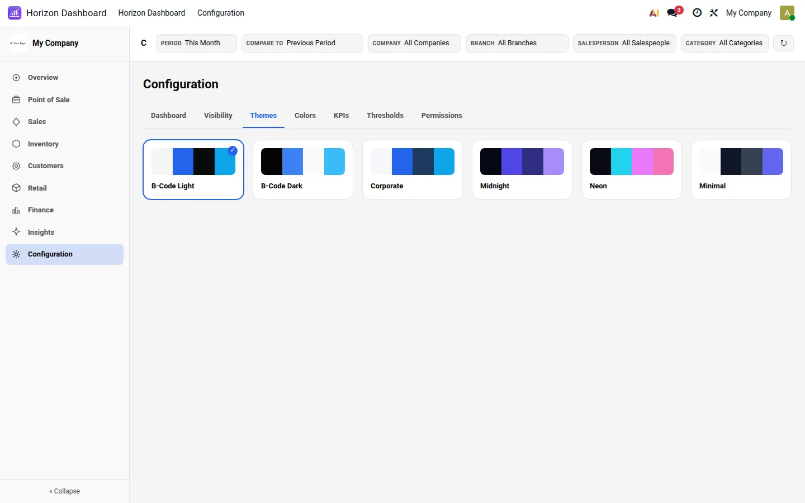Switch to the Thresholds tab
805x503 pixels.
385,116
